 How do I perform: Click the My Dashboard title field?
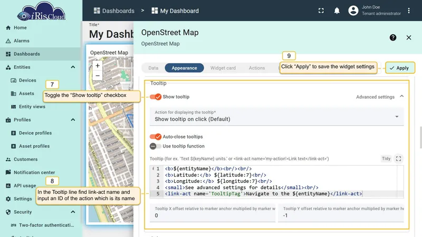tap(111, 34)
